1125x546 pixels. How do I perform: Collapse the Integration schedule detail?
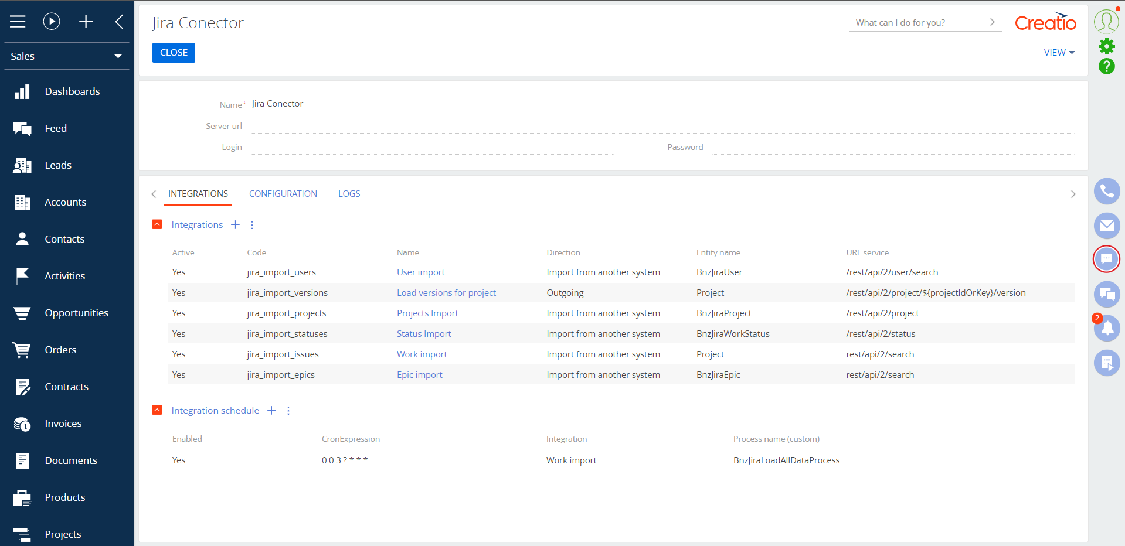tap(157, 410)
